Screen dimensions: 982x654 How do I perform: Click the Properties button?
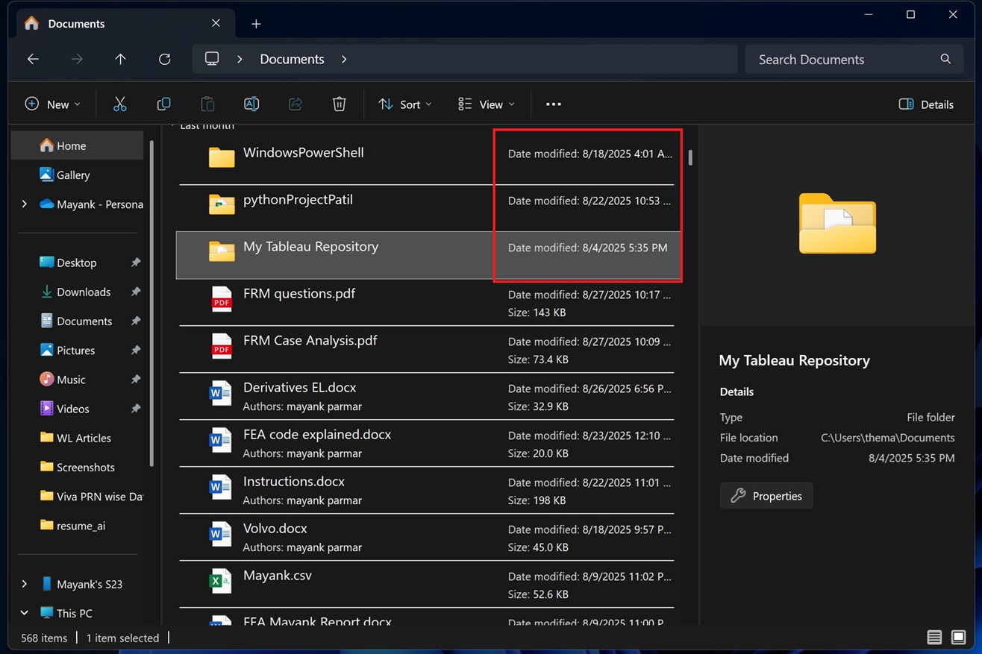tap(766, 496)
